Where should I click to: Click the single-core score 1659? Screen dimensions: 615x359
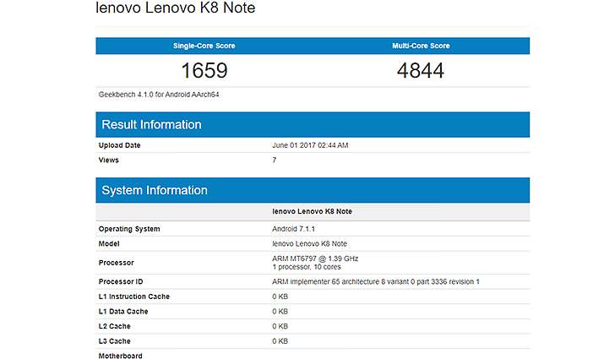[204, 71]
